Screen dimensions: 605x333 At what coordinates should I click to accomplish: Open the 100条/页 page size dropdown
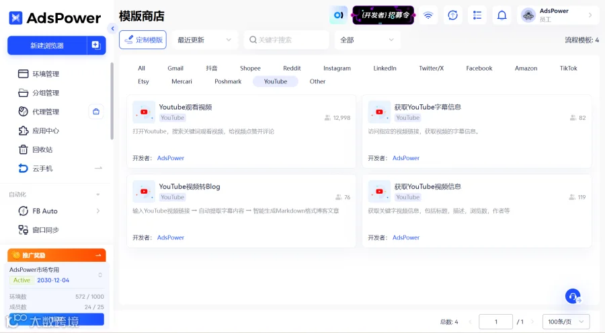tap(566, 322)
